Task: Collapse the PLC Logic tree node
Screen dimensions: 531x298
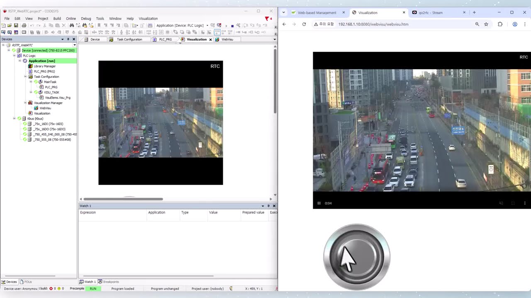Action: (15, 55)
